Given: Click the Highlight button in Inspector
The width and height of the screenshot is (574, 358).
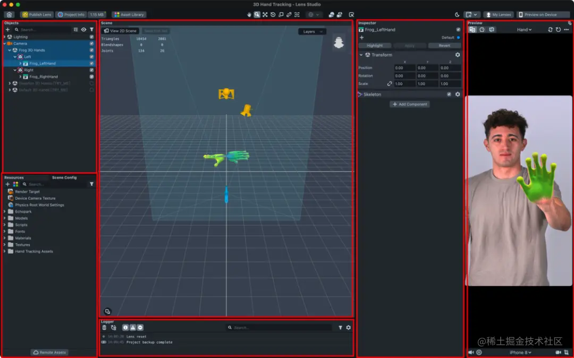Looking at the screenshot, I should pyautogui.click(x=375, y=46).
